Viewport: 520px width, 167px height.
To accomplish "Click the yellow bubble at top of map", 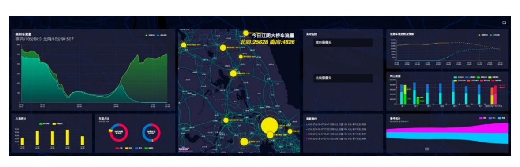I will point(246,33).
